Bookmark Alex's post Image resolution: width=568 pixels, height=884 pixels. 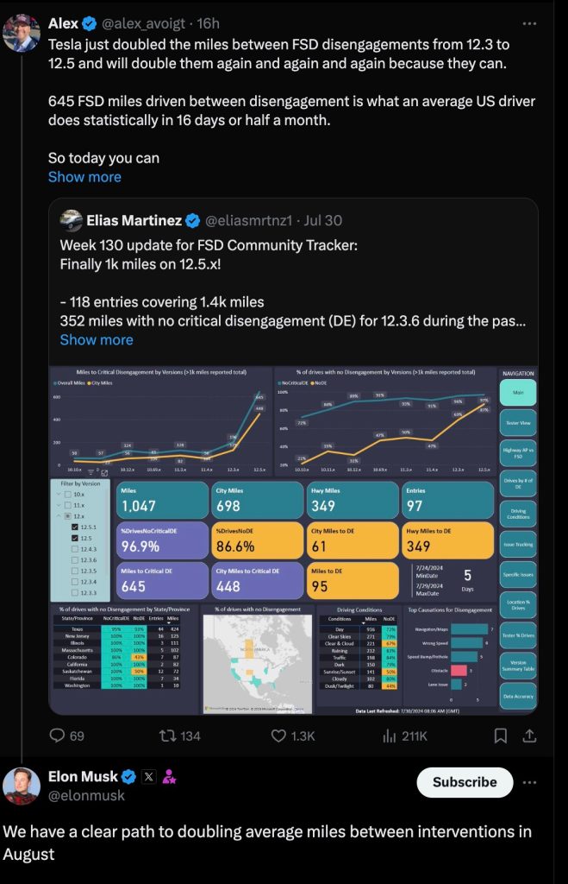pos(500,736)
